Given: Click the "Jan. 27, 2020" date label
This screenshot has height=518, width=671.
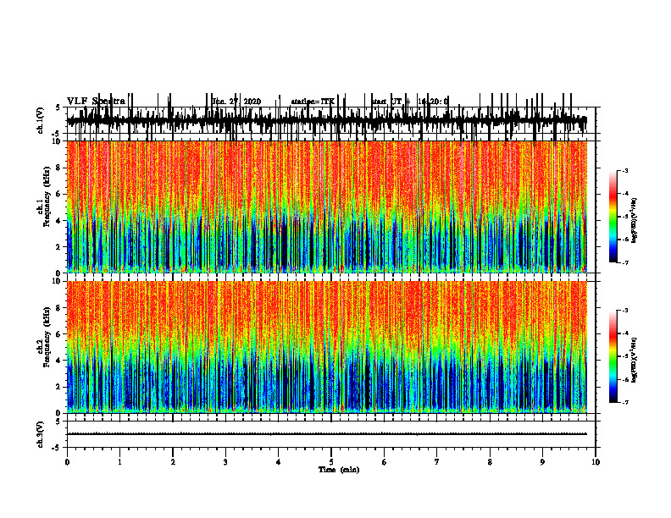Looking at the screenshot, I should (236, 102).
